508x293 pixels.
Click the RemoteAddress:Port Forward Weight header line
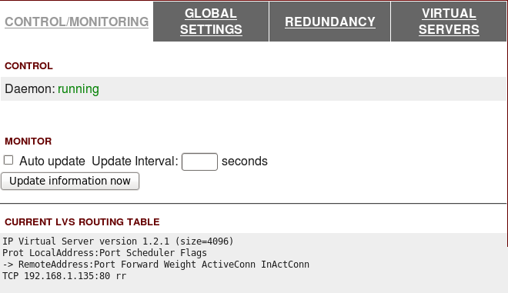tap(155, 265)
